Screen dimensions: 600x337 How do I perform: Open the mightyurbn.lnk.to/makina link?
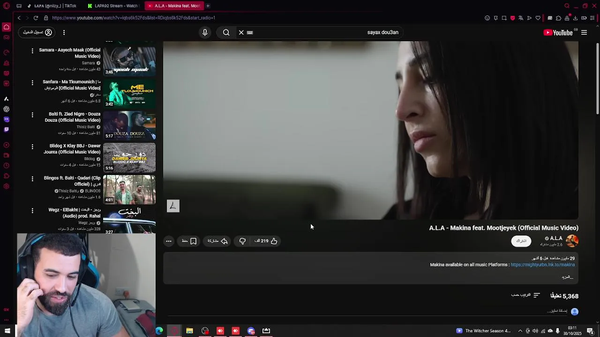click(542, 265)
